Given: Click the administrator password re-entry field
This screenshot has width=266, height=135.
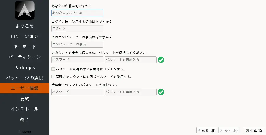Looking at the screenshot, I should [x=130, y=92].
